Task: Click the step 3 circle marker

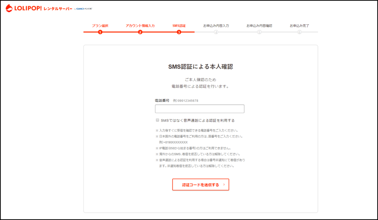Action: click(x=179, y=32)
